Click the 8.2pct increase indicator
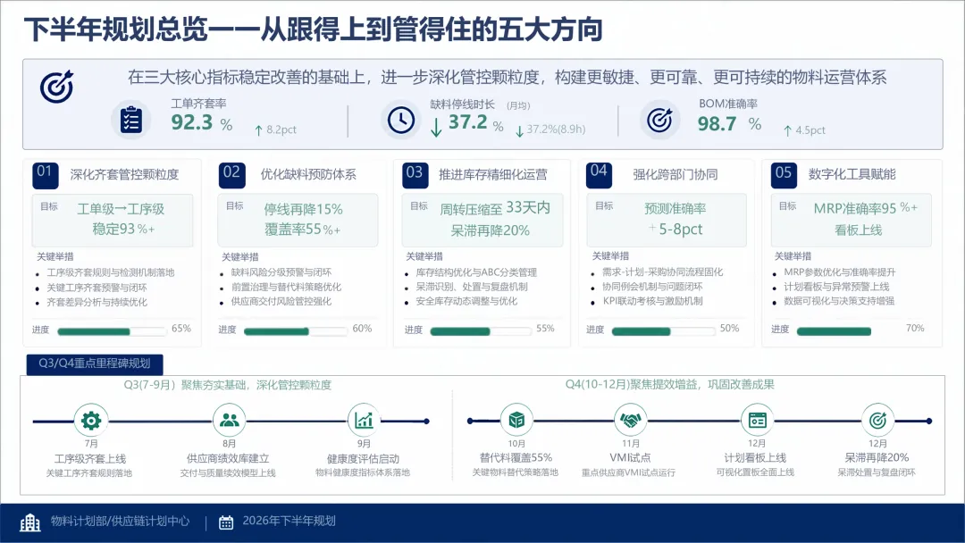This screenshot has width=965, height=543. tap(275, 129)
